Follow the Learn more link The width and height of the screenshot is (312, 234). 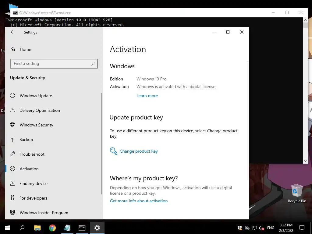click(x=147, y=96)
